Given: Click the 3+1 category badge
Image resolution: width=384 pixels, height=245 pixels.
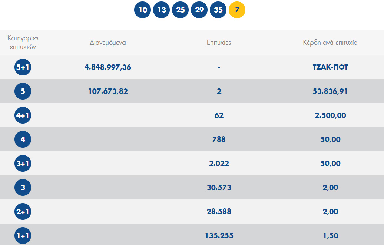Looking at the screenshot, I should [23, 164].
